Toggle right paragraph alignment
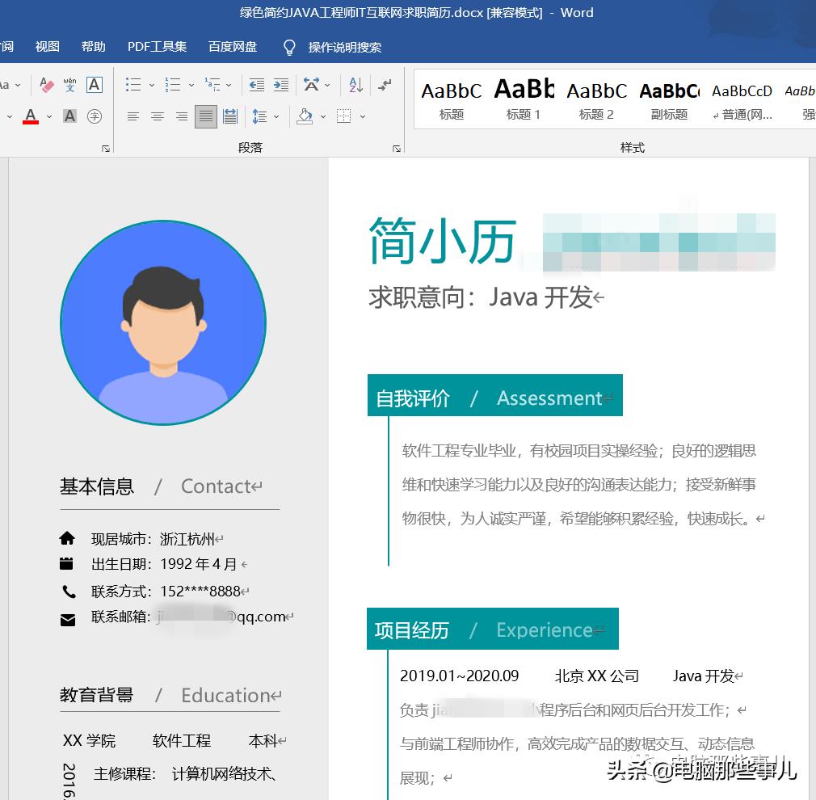This screenshot has width=816, height=800. (x=180, y=116)
